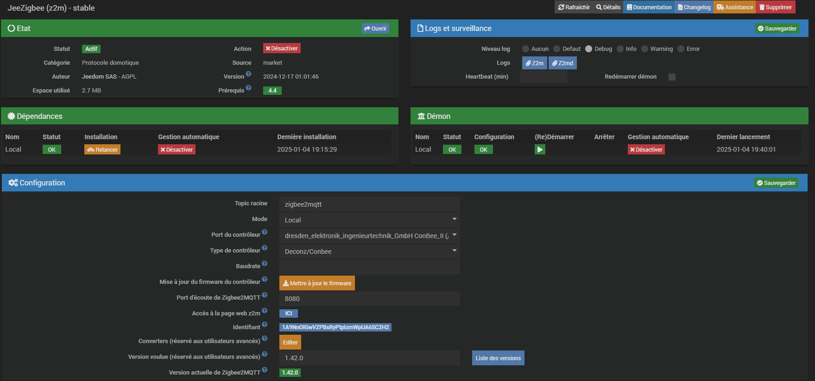
Task: Click the Rafraichir refresh button
Action: 574,7
